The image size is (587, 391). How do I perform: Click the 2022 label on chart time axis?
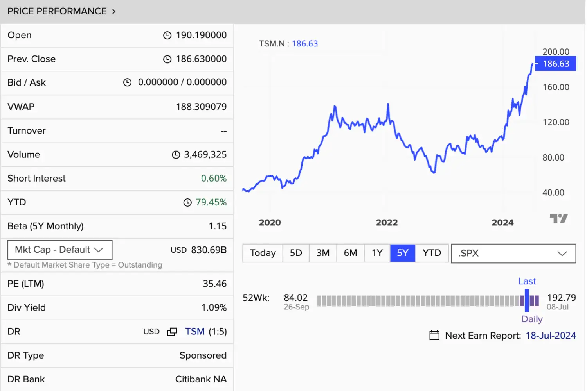click(387, 223)
